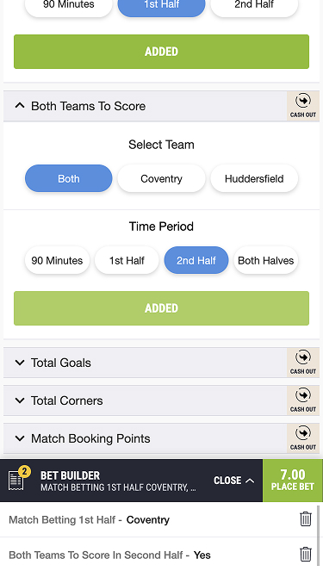Image resolution: width=323 pixels, height=571 pixels.
Task: Remove Both Teams To Score In Second Half selection
Action: point(306,555)
